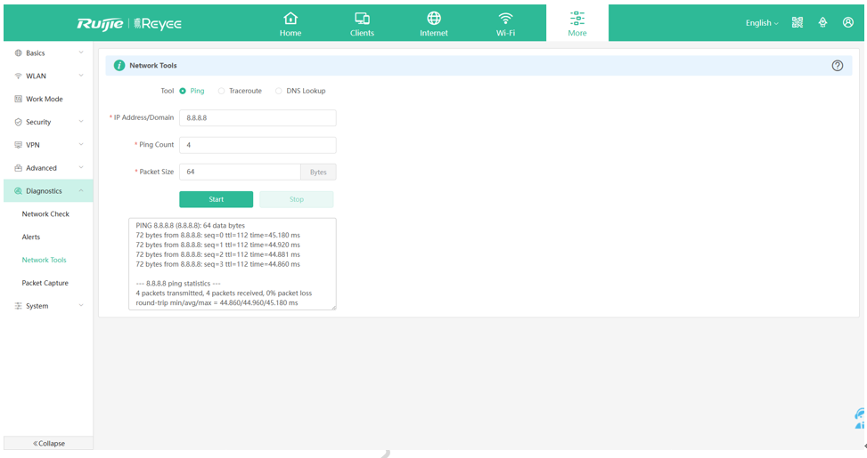Screen dimensions: 867x458
Task: Click Collapse at sidebar bottom
Action: [x=48, y=443]
